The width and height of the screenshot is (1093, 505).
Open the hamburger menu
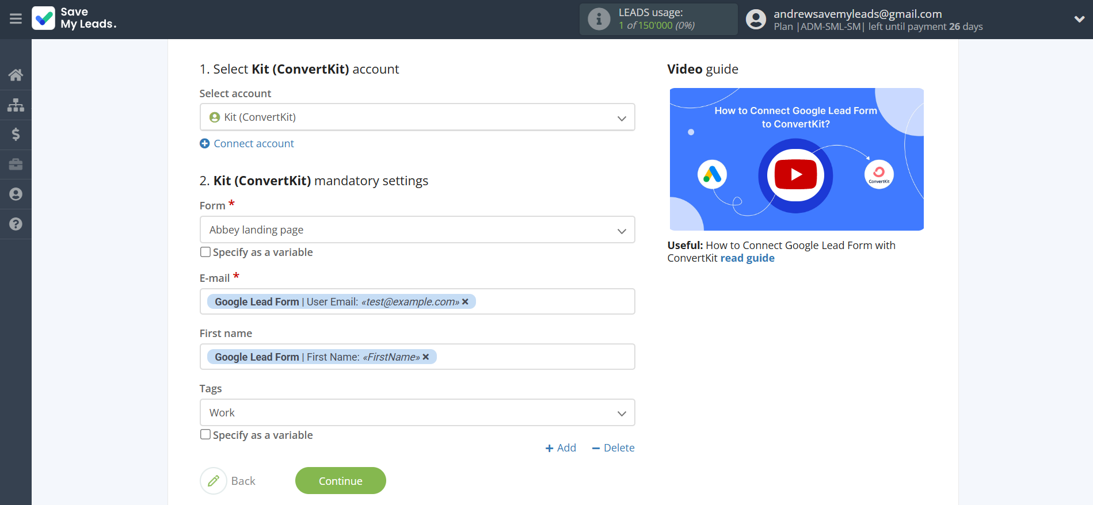point(16,19)
